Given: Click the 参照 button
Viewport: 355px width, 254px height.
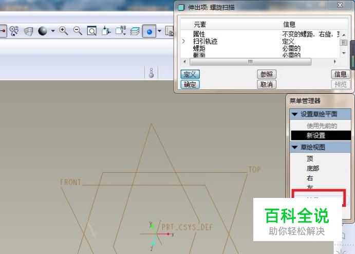Looking at the screenshot, I should pyautogui.click(x=267, y=74).
